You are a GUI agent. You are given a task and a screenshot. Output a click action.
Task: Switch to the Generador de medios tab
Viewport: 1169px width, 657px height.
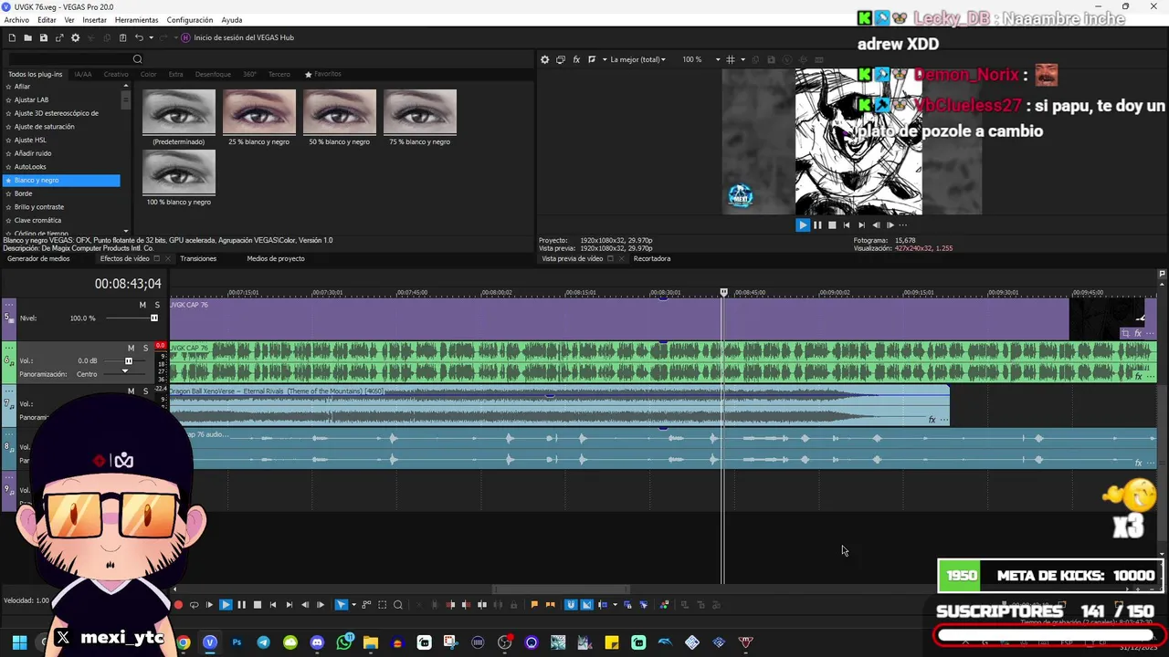coord(38,258)
